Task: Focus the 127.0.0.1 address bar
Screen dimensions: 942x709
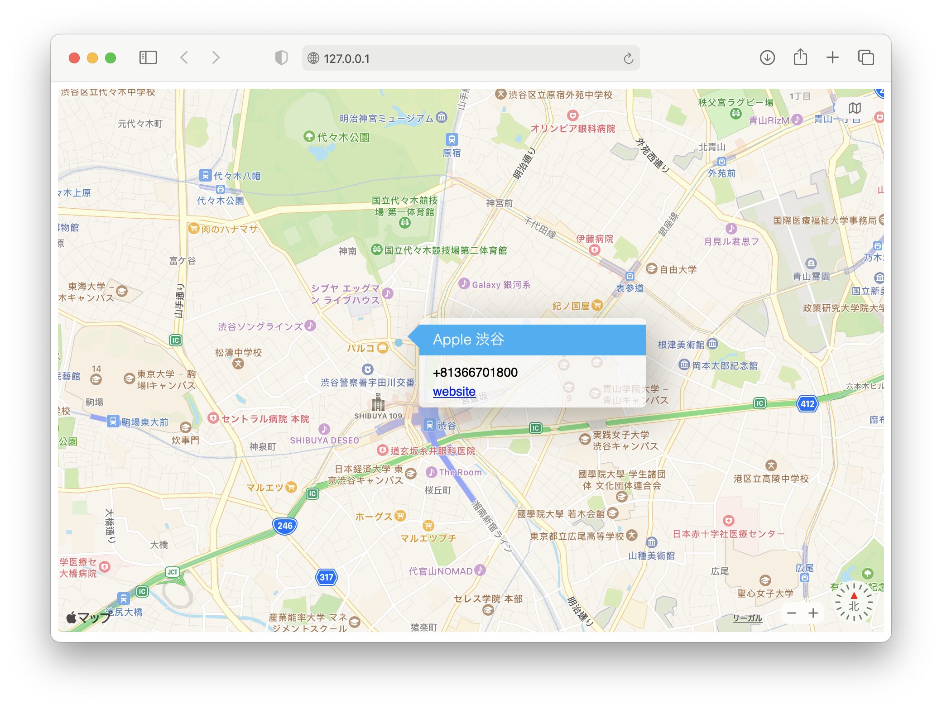Action: (x=471, y=58)
